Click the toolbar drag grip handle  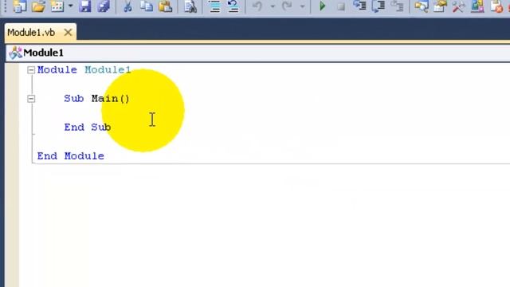click(x=5, y=6)
